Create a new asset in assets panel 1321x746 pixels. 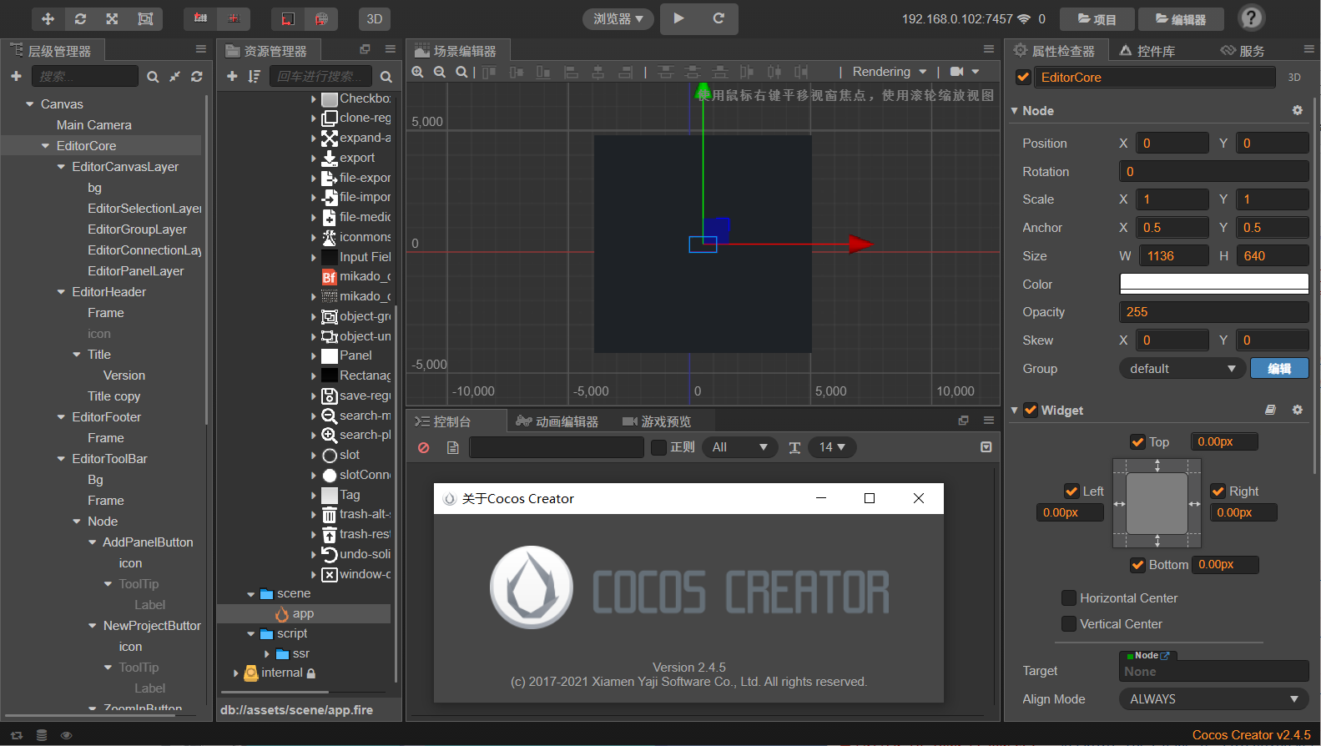[232, 77]
